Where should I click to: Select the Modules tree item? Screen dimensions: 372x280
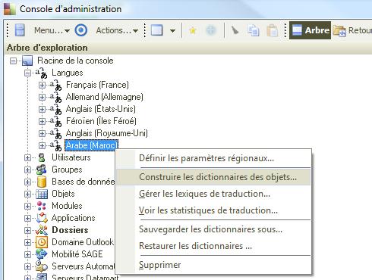click(67, 206)
